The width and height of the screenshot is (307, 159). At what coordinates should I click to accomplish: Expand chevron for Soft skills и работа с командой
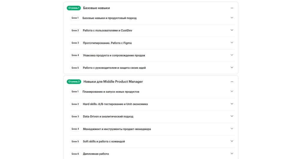232,141
